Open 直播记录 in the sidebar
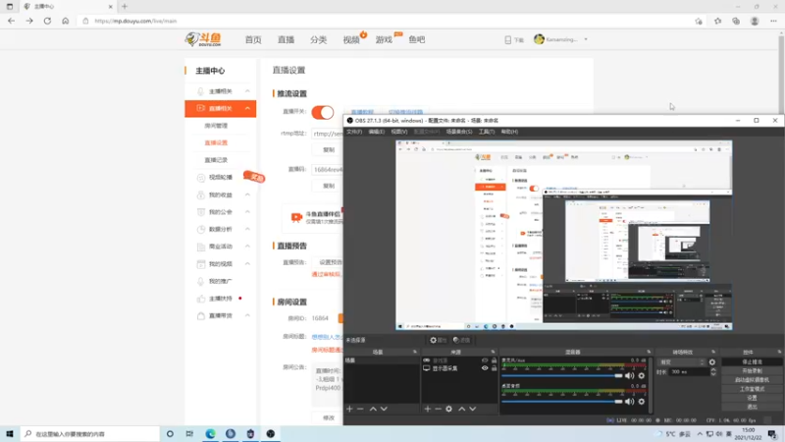 point(216,160)
